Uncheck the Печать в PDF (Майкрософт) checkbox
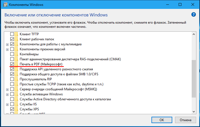The image size is (200, 127). pyautogui.click(x=12, y=64)
